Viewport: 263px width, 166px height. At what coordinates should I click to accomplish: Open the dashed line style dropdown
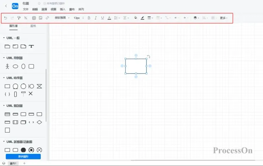pyautogui.click(x=159, y=18)
